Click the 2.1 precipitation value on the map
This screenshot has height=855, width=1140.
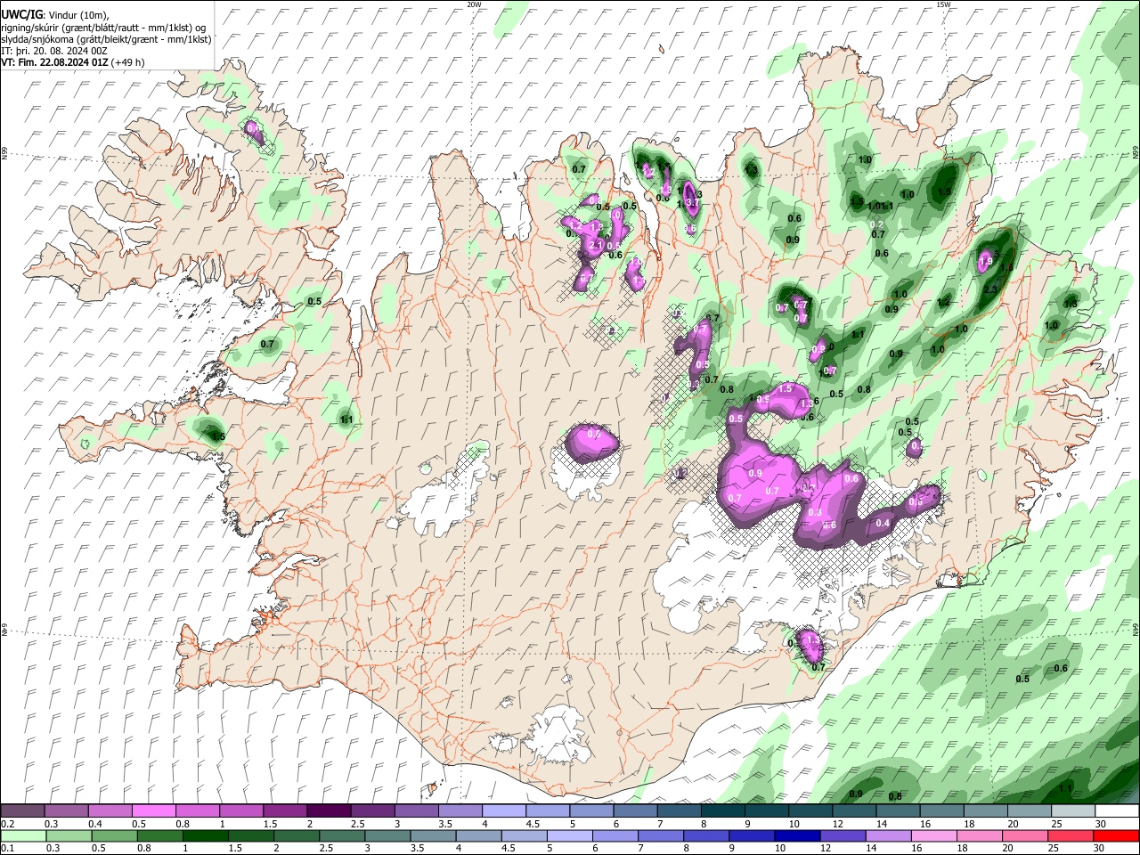click(597, 245)
